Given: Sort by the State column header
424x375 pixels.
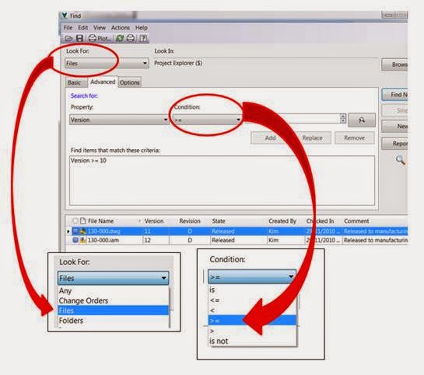Looking at the screenshot, I should click(219, 221).
